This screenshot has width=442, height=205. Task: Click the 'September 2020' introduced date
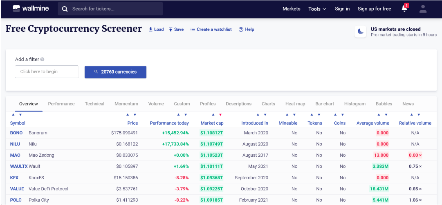point(251,178)
